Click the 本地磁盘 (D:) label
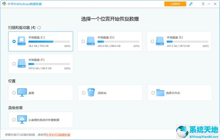Screen dimensions: 220x140 (x=106, y=37)
